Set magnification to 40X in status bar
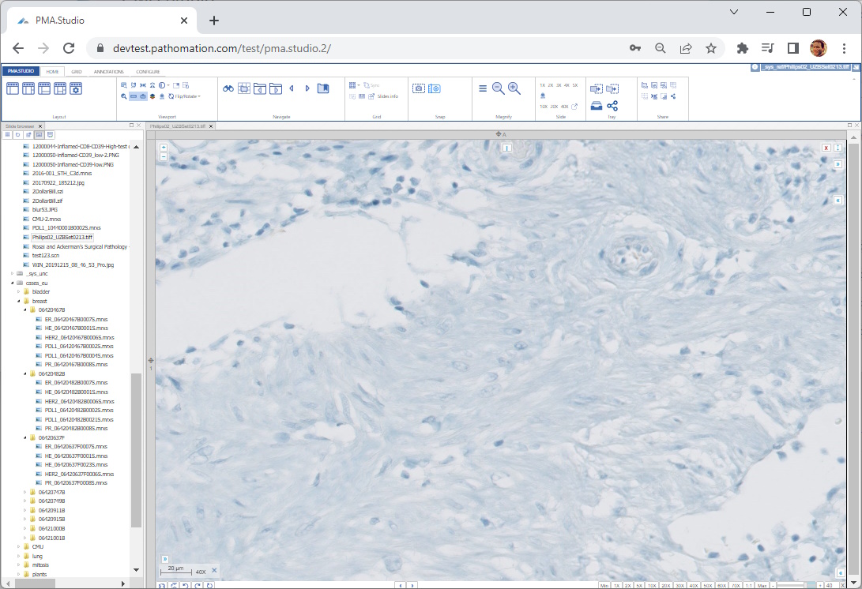 tap(693, 586)
